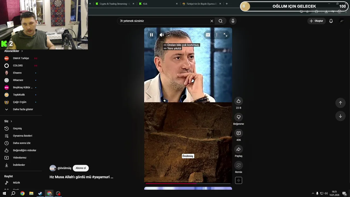The height and width of the screenshot is (197, 350).
Task: Switch to 'Crypto & Trading Streaming' tab
Action: tap(115, 4)
